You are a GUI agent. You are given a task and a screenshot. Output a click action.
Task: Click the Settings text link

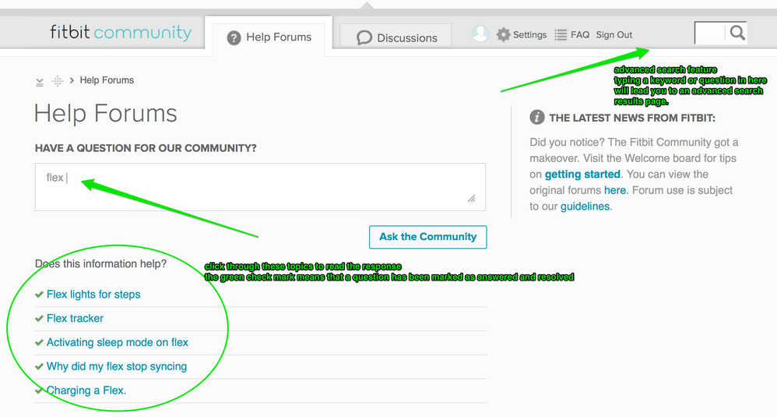(x=529, y=35)
